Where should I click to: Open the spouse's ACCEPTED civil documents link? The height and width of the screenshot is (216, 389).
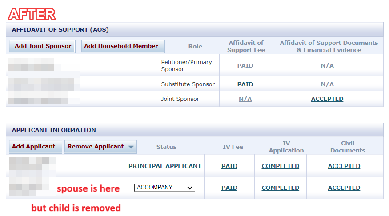(x=344, y=188)
